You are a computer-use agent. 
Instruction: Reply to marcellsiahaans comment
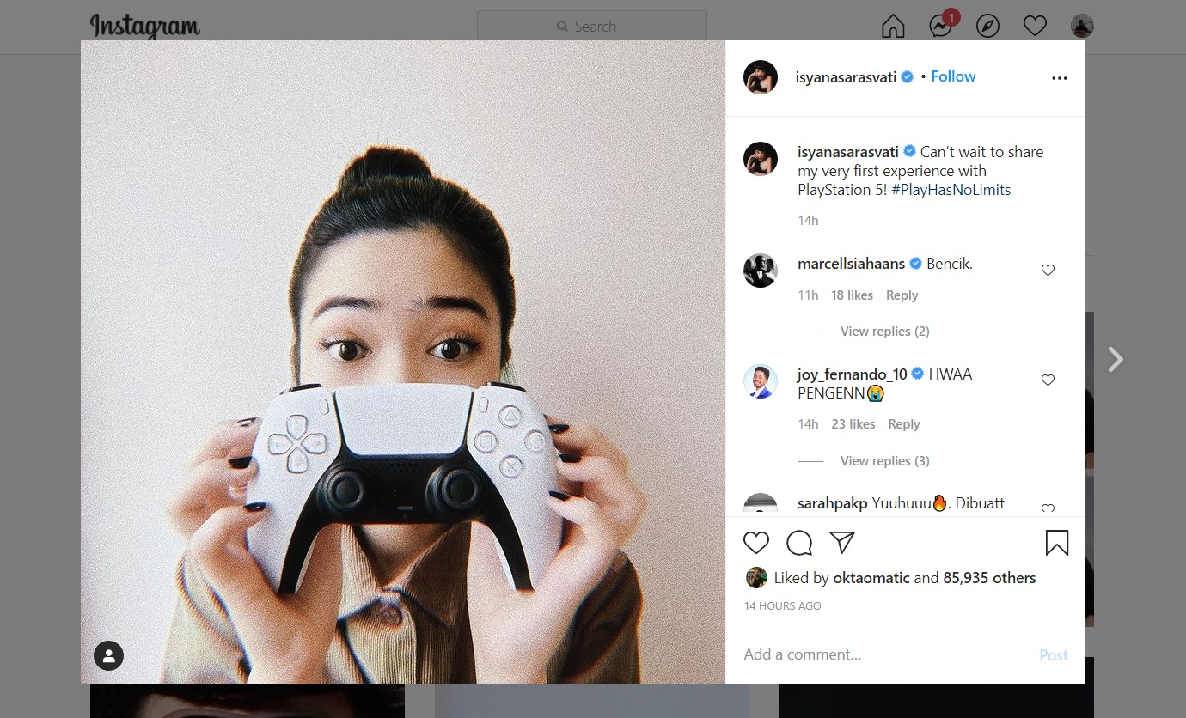click(x=902, y=295)
